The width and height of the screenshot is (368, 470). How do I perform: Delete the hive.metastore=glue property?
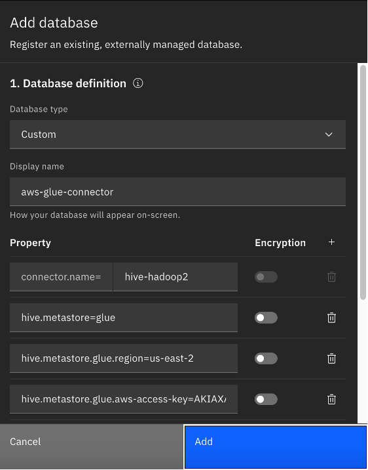point(331,318)
